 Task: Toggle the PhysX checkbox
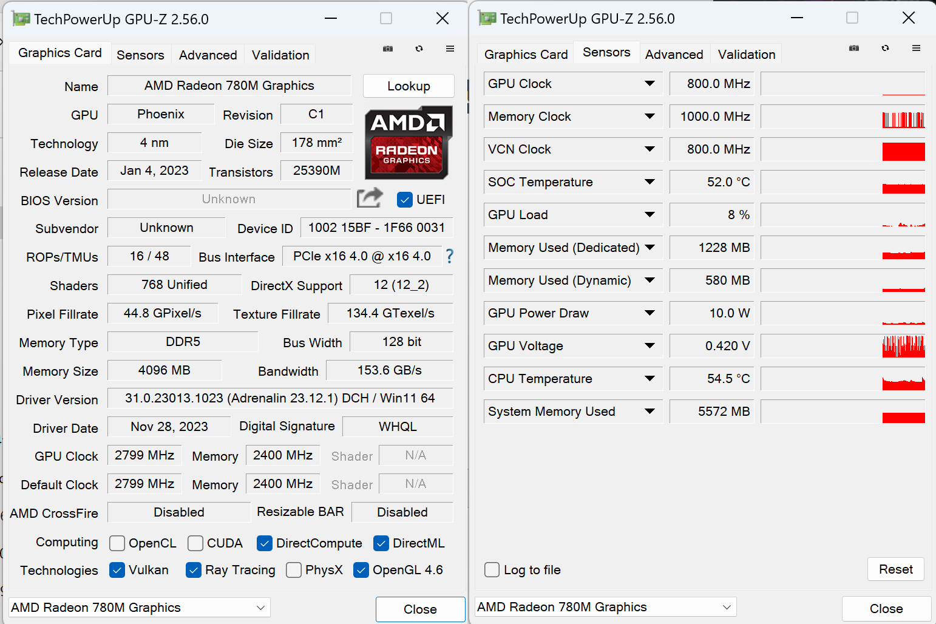pos(294,570)
